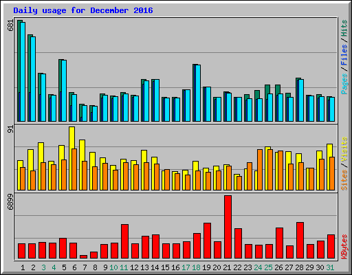
Task: Click green day 17 axis label
Action: [186, 267]
